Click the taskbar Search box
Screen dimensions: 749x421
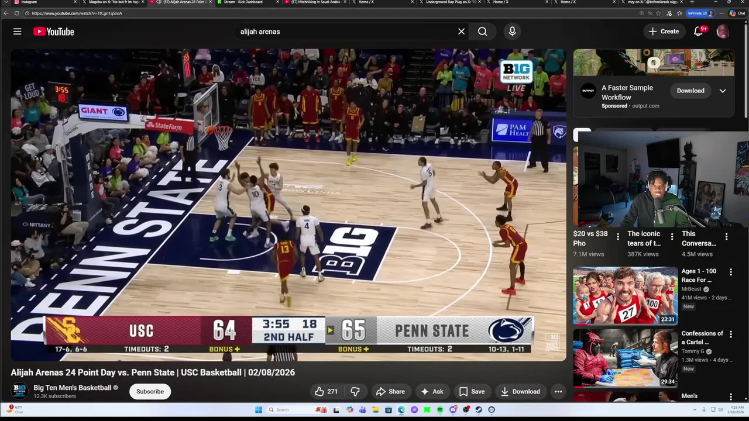[298, 410]
